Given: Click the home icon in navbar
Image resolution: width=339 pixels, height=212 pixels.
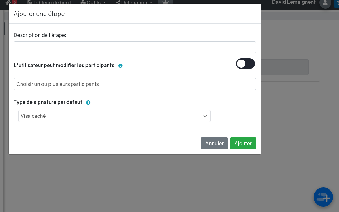Looking at the screenshot, I should pyautogui.click(x=8, y=2).
